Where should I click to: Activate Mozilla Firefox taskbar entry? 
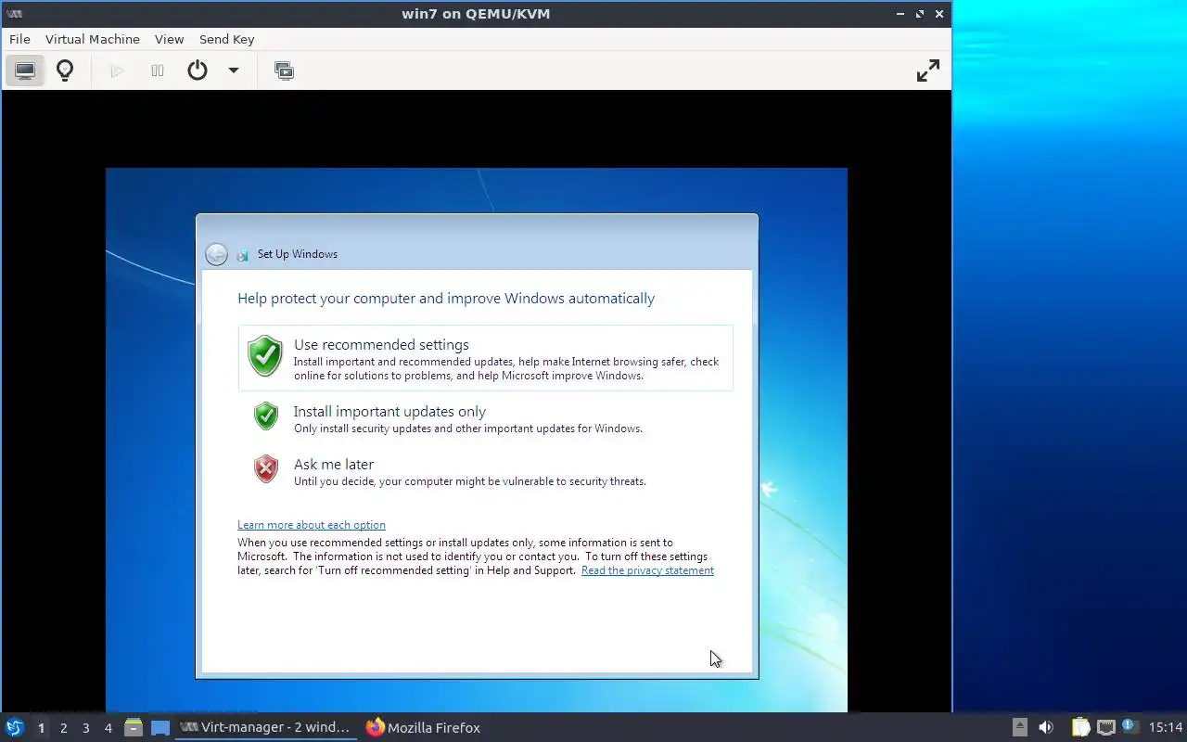[423, 728]
